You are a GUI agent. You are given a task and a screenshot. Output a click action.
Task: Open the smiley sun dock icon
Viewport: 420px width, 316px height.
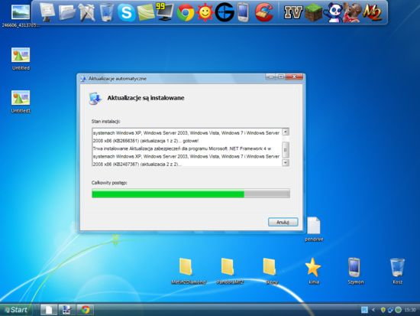(205, 12)
